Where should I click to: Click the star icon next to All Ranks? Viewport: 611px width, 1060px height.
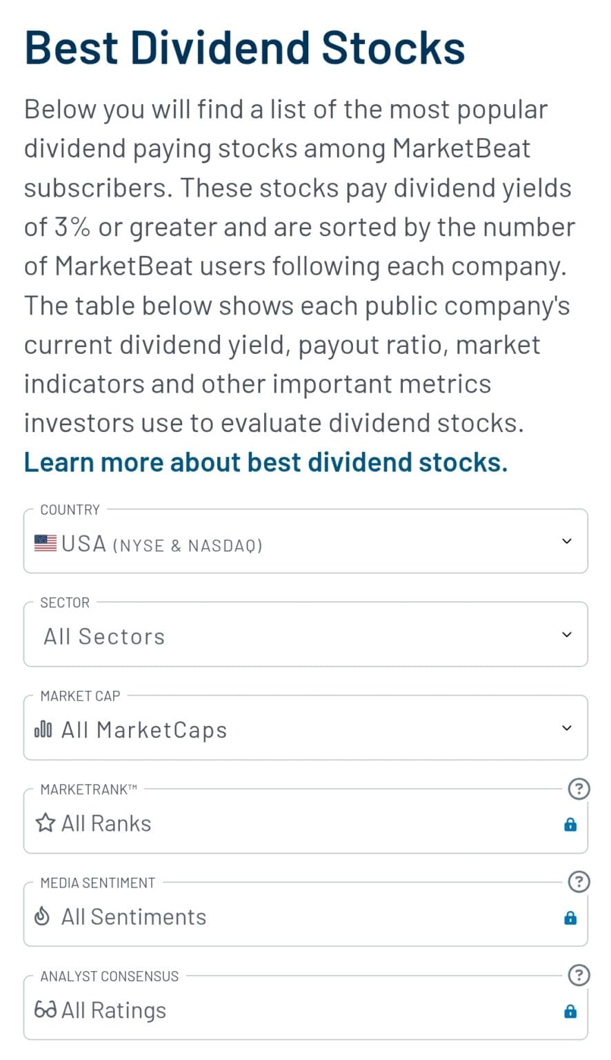[44, 823]
